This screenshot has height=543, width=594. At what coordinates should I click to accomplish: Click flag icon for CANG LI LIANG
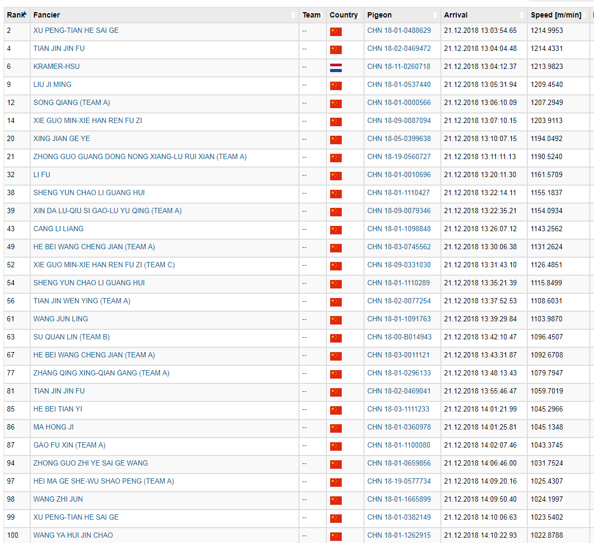pyautogui.click(x=335, y=230)
